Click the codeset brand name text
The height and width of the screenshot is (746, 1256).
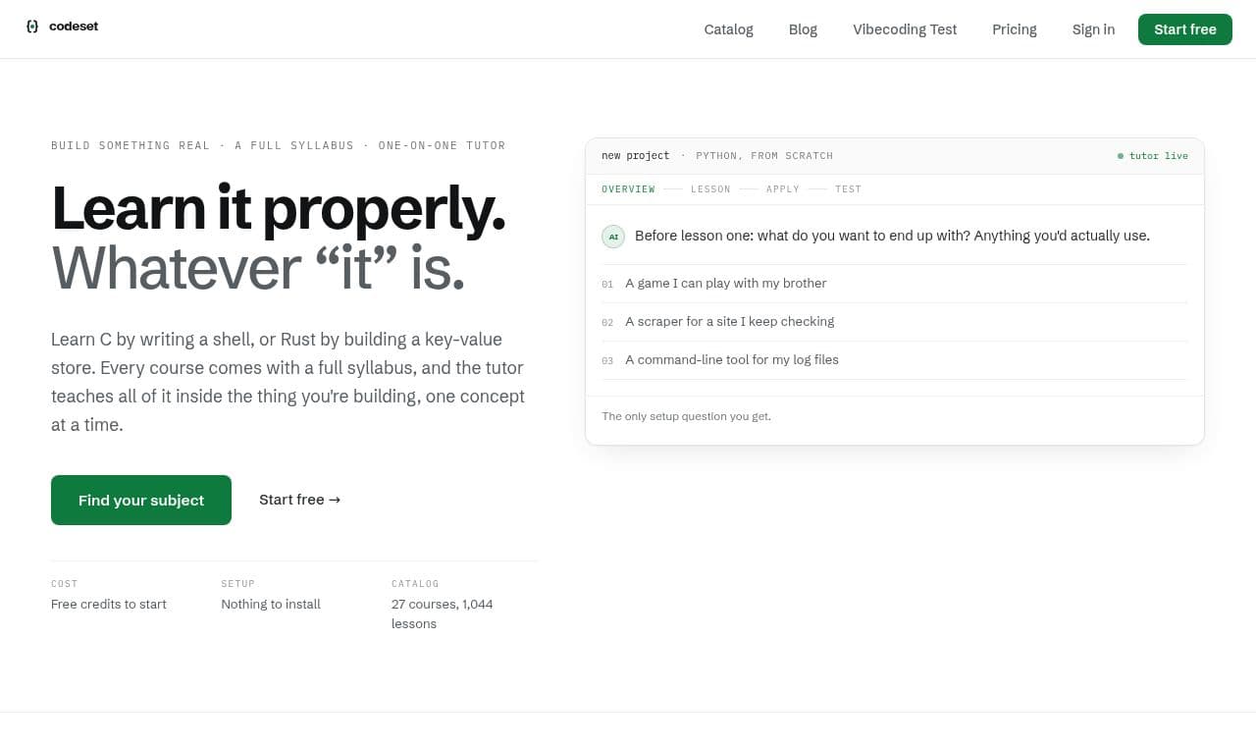[74, 27]
